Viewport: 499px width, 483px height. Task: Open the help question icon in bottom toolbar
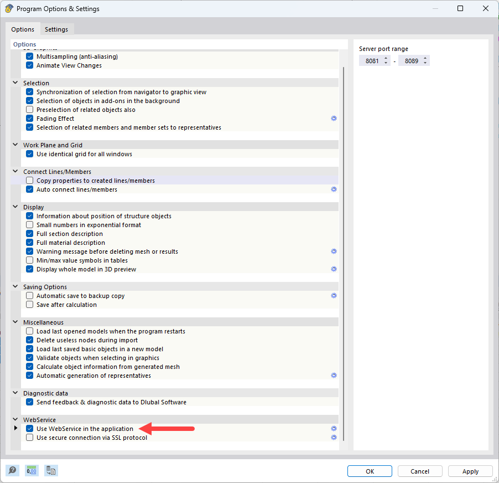point(12,470)
